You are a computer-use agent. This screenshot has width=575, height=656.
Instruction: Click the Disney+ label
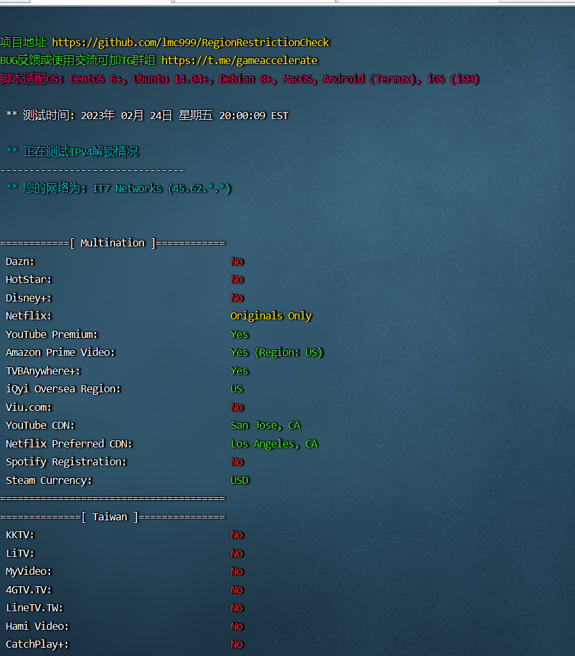point(29,298)
